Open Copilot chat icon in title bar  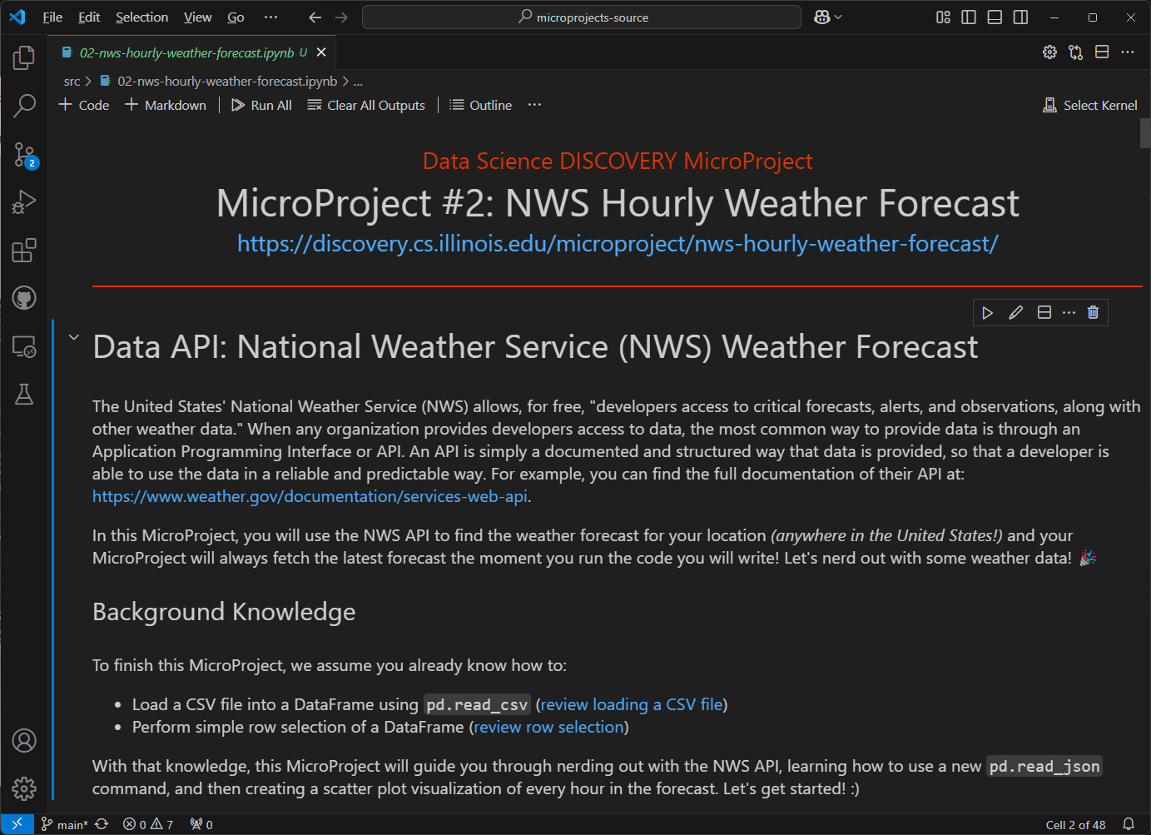821,17
